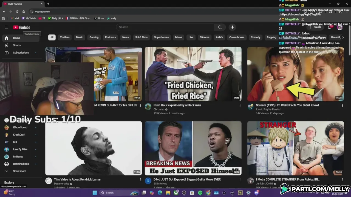
Task: Select the All filter chip
Action: click(52, 37)
